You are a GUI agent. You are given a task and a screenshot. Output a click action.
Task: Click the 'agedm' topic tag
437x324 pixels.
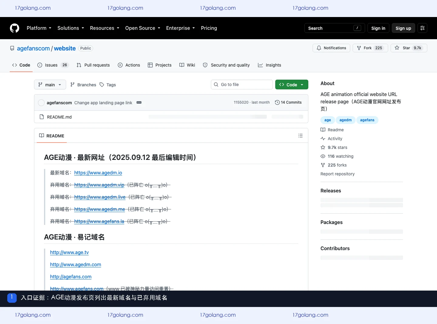(x=346, y=120)
